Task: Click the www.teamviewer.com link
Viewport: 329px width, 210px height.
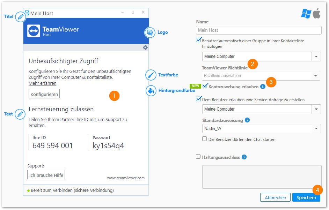Action: [x=126, y=178]
